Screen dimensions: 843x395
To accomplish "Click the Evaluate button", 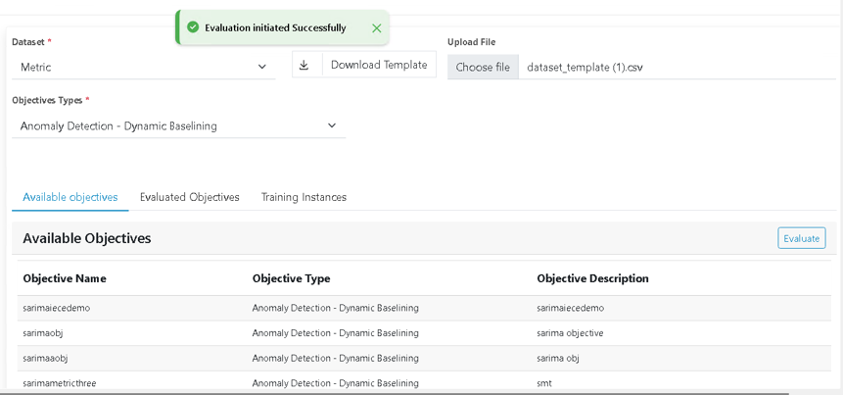I will point(801,238).
